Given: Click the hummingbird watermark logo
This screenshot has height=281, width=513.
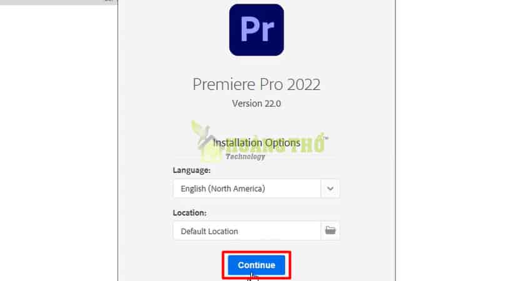Looking at the screenshot, I should (x=203, y=140).
